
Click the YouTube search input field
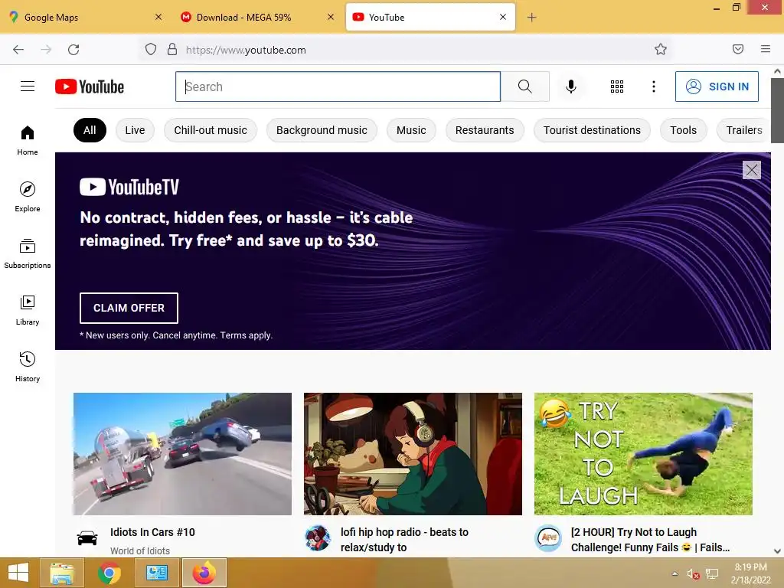point(338,87)
